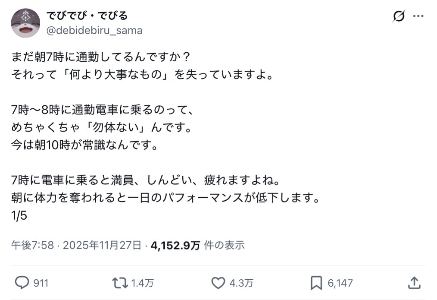
Task: Open the Grok explain icon
Action: click(x=399, y=17)
